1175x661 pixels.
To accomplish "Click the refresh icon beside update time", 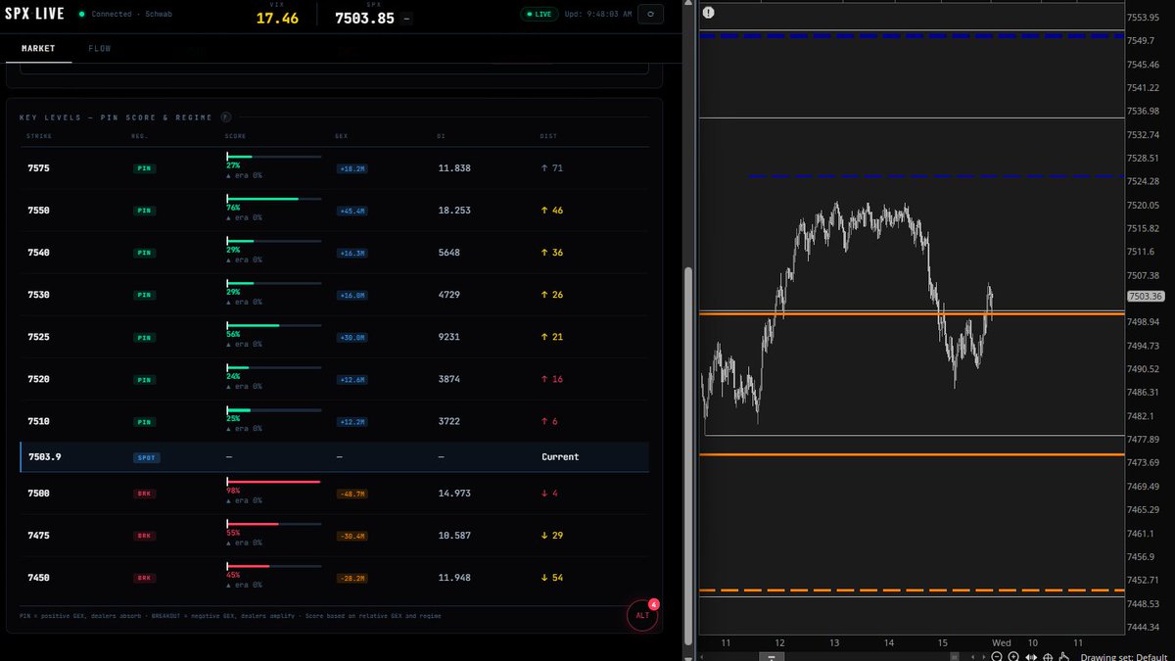I will (650, 14).
